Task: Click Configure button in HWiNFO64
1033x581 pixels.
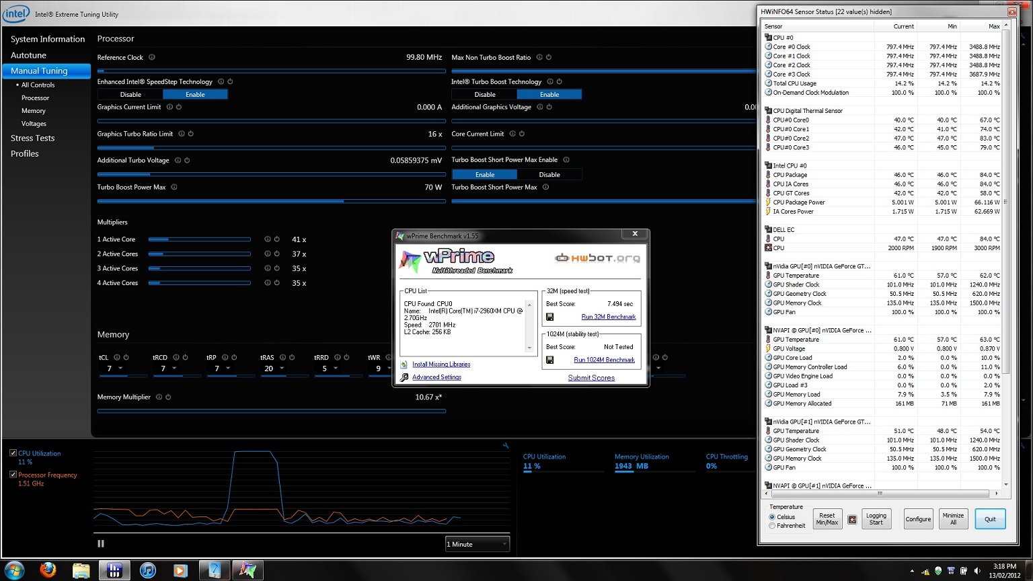Action: [x=918, y=519]
